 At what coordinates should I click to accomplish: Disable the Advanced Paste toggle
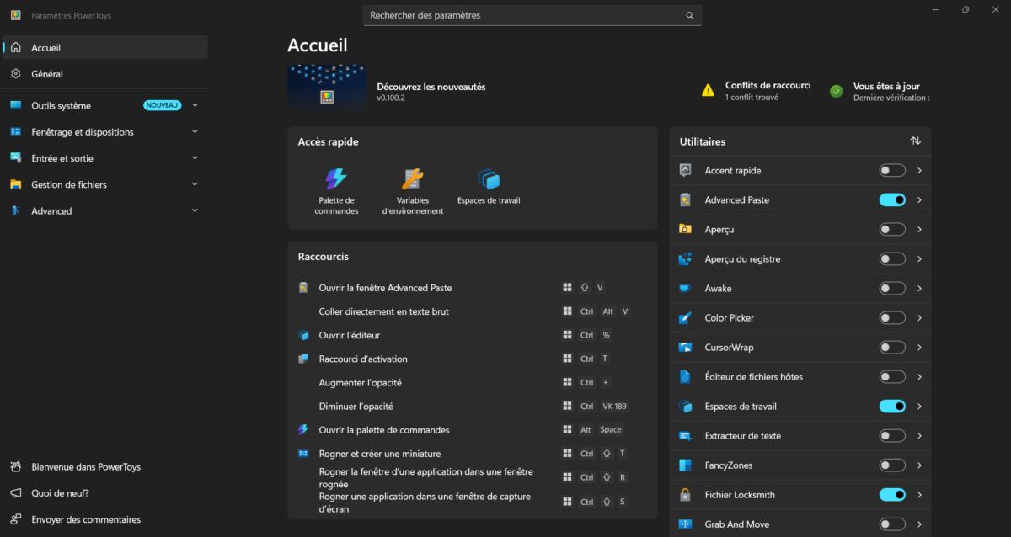tap(892, 200)
